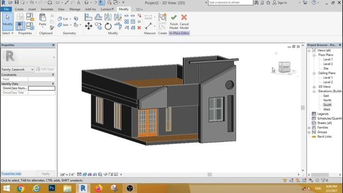Toggle the Properties palette button in ribbon
Screen dimensions: 343x193
coord(20,26)
